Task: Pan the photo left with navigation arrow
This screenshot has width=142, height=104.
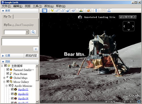Action: (x=124, y=26)
